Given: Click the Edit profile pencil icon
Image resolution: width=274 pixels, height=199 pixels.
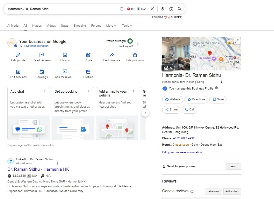Looking at the screenshot, I should pyautogui.click(x=18, y=55).
